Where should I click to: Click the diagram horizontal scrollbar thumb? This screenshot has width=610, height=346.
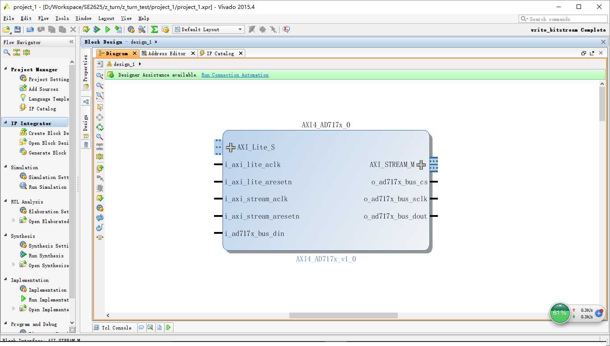click(x=343, y=315)
